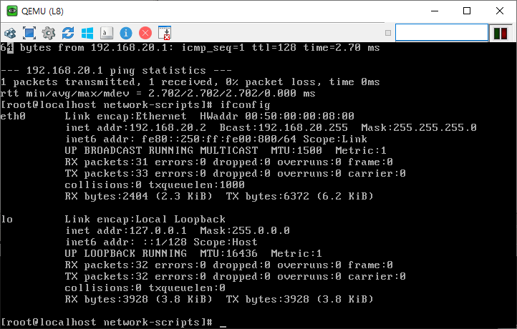Click the QEMU app icon in the title bar

coord(12,11)
